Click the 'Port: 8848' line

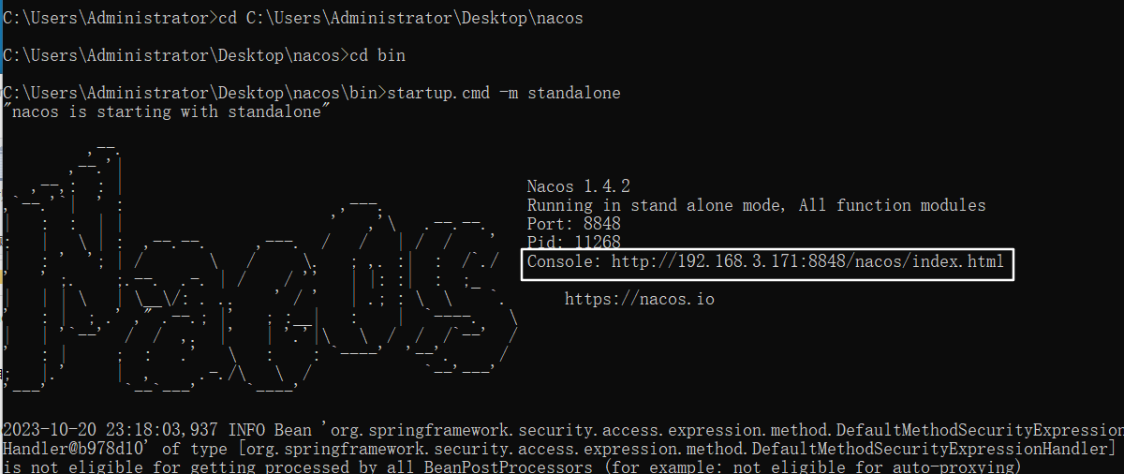pyautogui.click(x=573, y=224)
